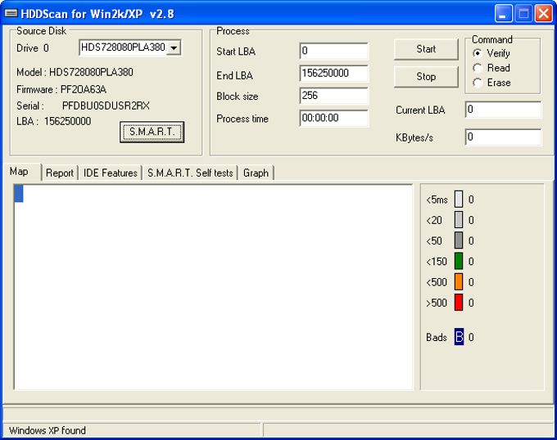The height and width of the screenshot is (440, 557).
Task: Click the 'Firmware : PF2OA63A' text
Action: click(x=61, y=89)
